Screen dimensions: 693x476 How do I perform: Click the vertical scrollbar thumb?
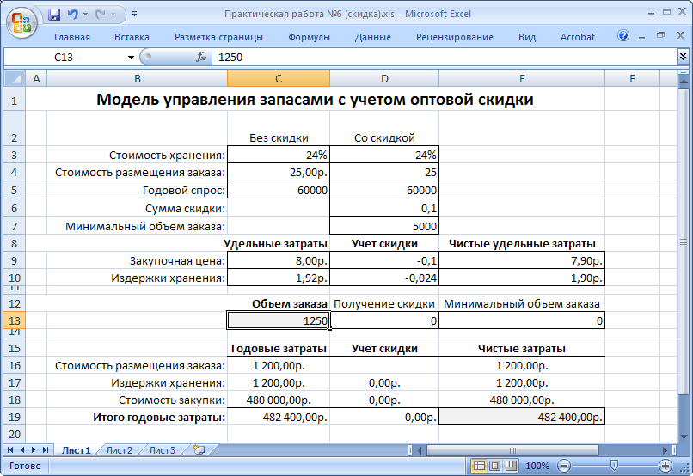[684, 242]
